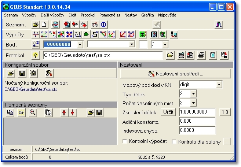The image size is (241, 167).
Task: Click the Nastavení prostředí button
Action: click(x=176, y=74)
